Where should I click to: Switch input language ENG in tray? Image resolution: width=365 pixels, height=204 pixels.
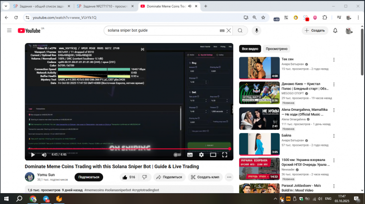click(x=328, y=199)
